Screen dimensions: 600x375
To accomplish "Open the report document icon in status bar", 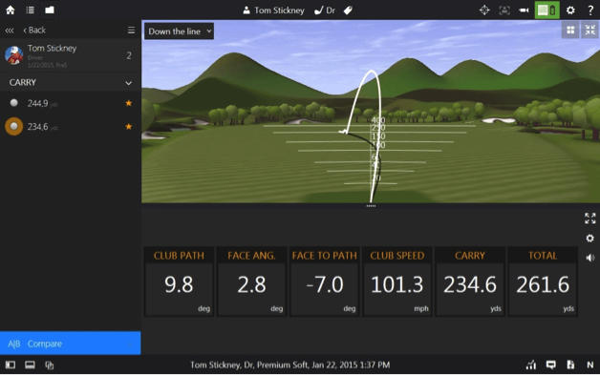I will (x=570, y=365).
